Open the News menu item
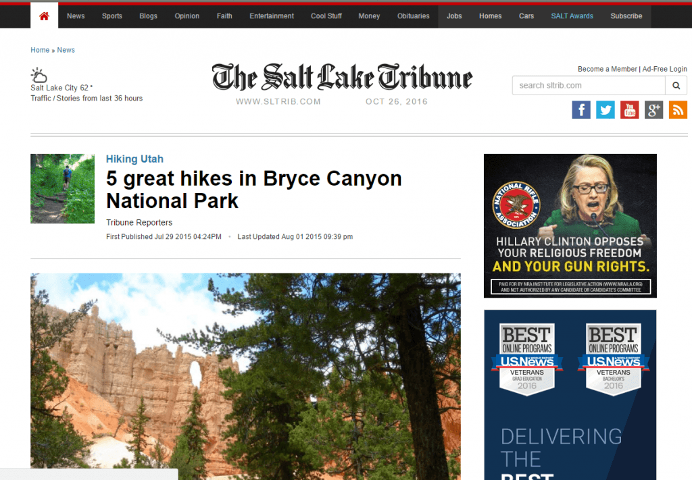The height and width of the screenshot is (480, 692). 76,16
